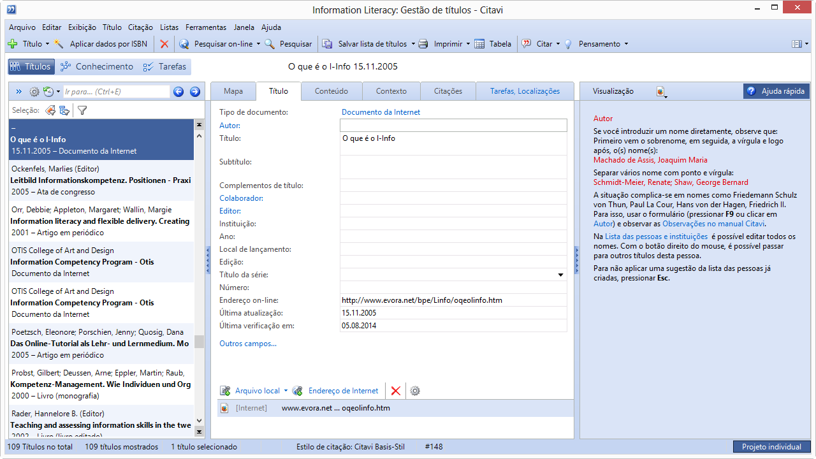Expand the Título da série dropdown
This screenshot has width=816, height=459.
(561, 275)
